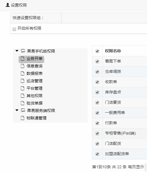Image resolution: width=147 pixels, height=172 pixels.
Task: Click the folder icon of 果易服务端权限
Action: [x=23, y=110]
